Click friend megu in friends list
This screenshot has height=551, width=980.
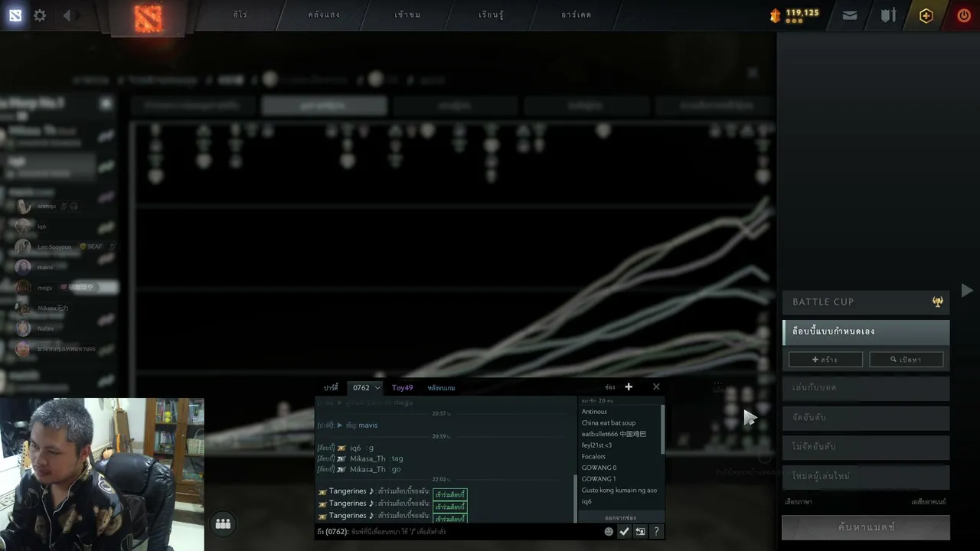coord(45,288)
